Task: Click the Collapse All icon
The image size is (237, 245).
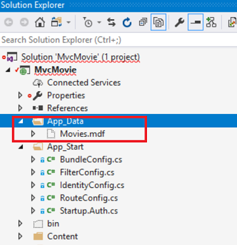Action: pyautogui.click(x=143, y=22)
